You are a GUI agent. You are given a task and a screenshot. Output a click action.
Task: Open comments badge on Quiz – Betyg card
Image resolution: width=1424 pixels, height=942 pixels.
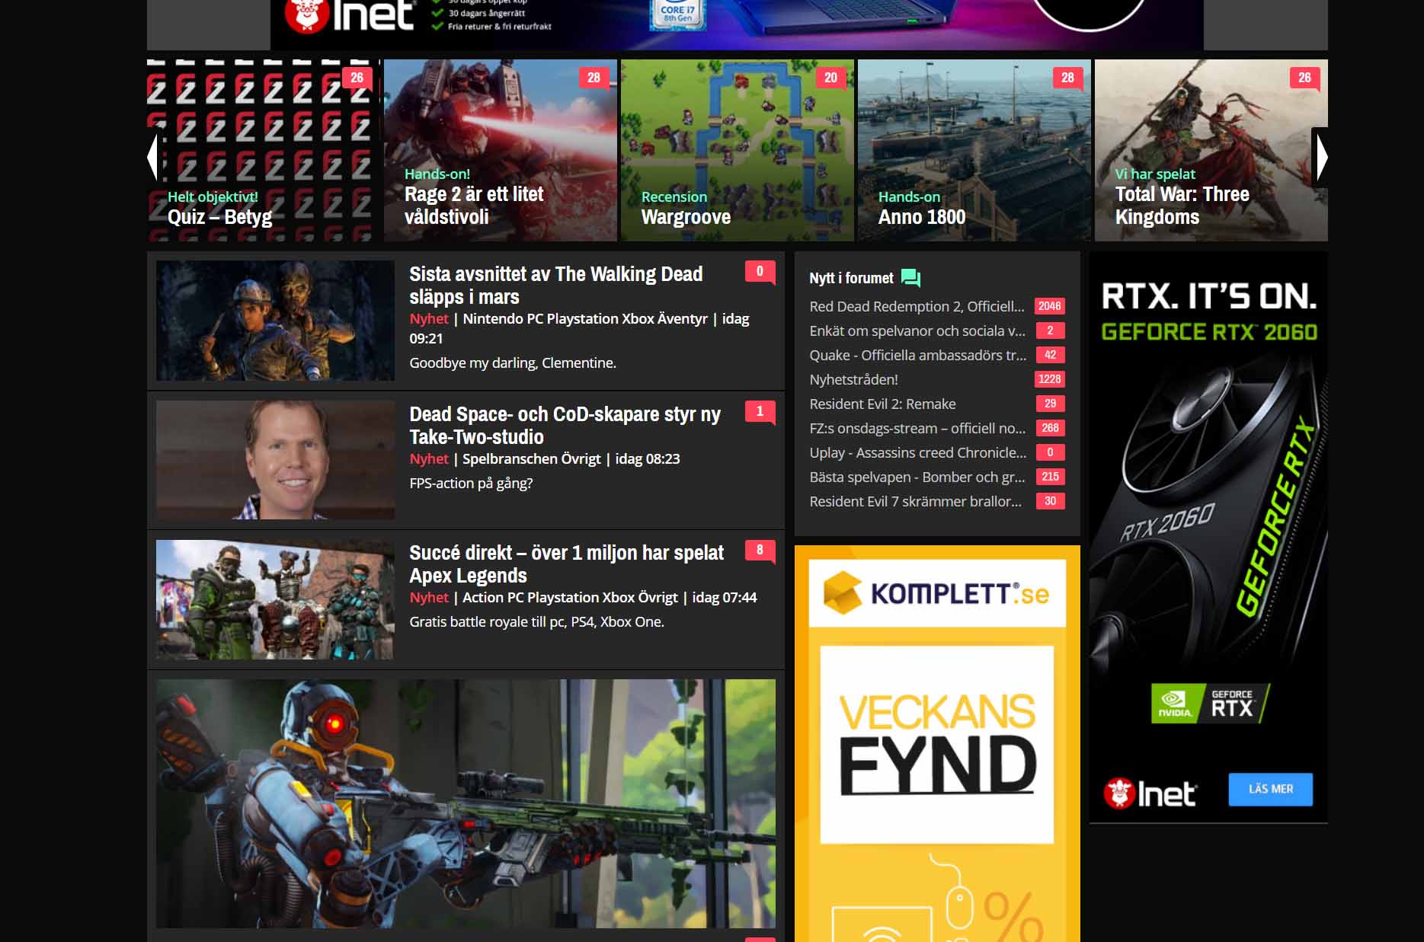(x=357, y=78)
